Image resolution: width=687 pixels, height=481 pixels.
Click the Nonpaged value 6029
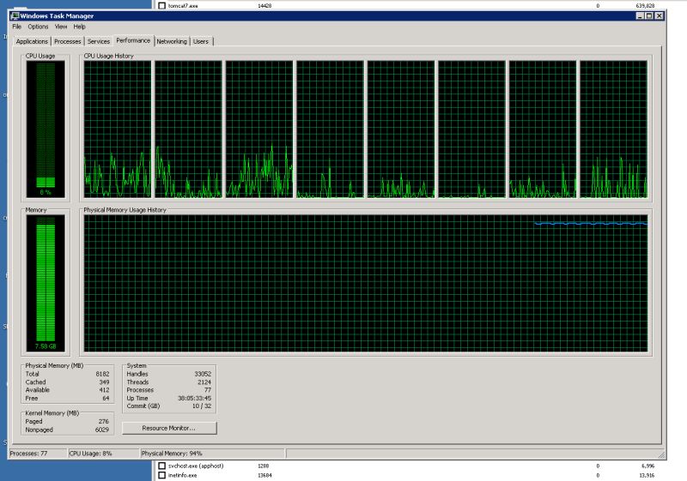[x=101, y=430]
